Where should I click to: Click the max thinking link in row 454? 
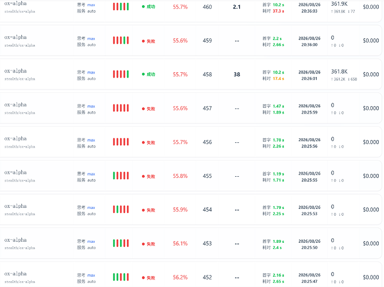91,208
